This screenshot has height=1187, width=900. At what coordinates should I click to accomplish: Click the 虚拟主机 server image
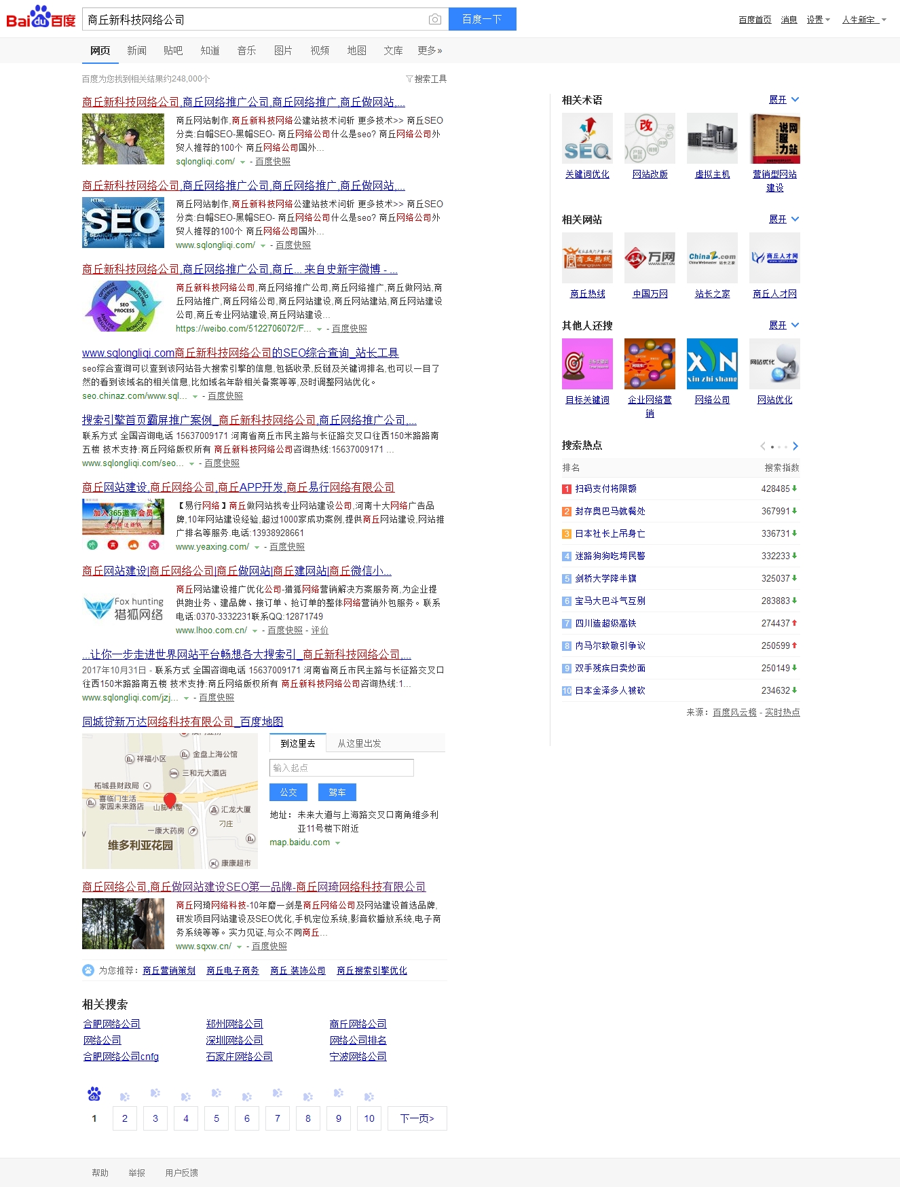coord(712,139)
